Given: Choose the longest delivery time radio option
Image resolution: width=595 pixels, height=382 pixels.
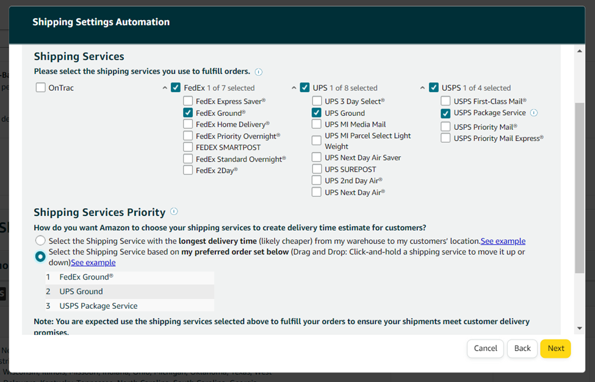Looking at the screenshot, I should [x=40, y=241].
